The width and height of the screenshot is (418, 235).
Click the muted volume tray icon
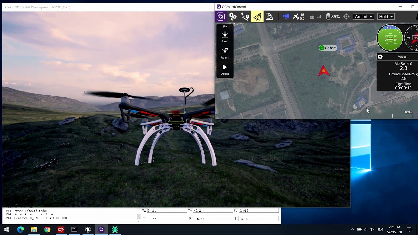coord(372,230)
